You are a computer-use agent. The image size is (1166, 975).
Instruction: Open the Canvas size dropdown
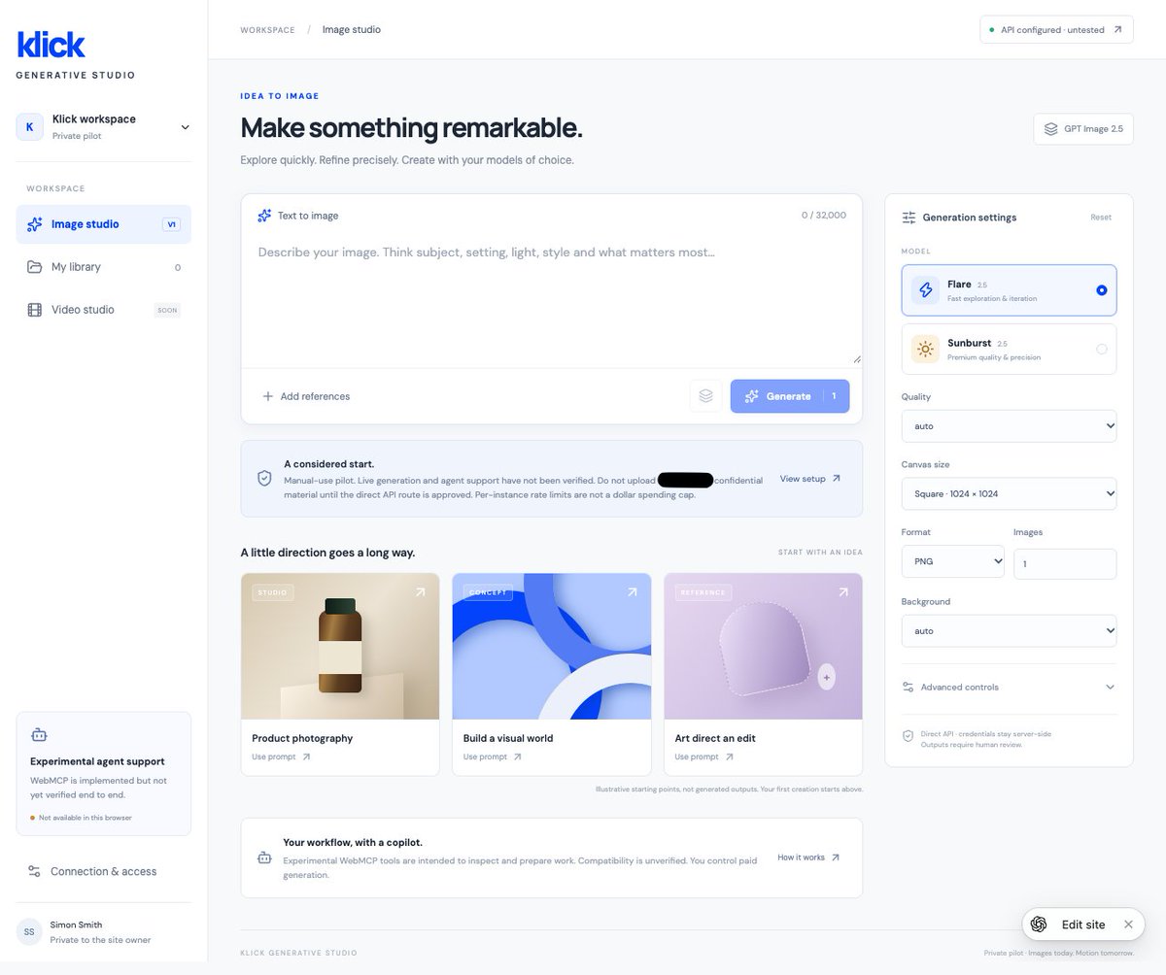coord(1009,493)
